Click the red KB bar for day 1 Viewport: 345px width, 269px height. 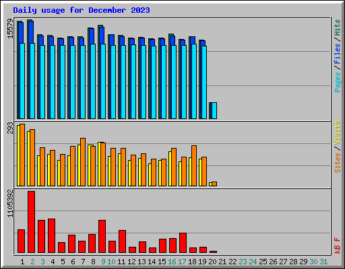[x=22, y=241]
